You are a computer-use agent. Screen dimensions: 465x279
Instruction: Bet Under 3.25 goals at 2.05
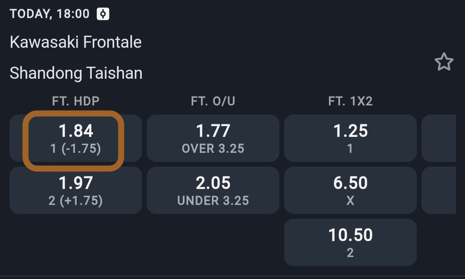coord(213,190)
